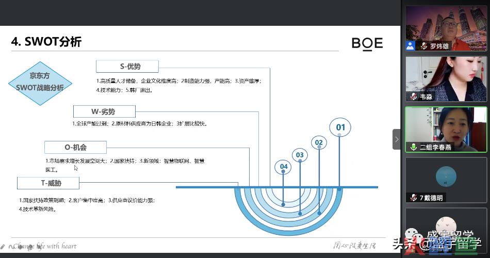Click the 04 circle marker
Image resolution: width=490 pixels, height=258 pixels.
[283, 167]
